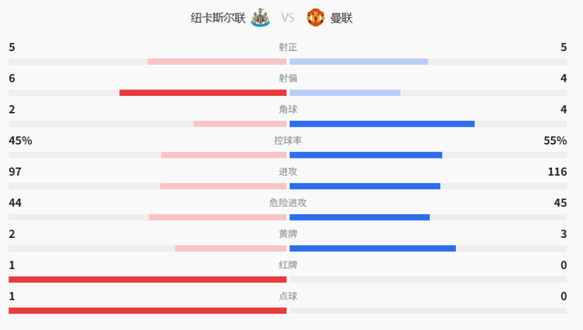Click the Newcastle United club crest

[x=261, y=17]
